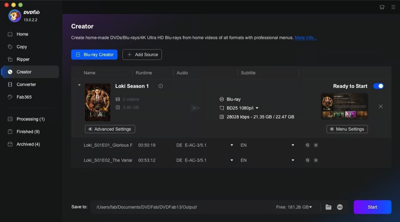Click the output folder icon
Screen dimensions: 400x222
[x=329, y=207]
